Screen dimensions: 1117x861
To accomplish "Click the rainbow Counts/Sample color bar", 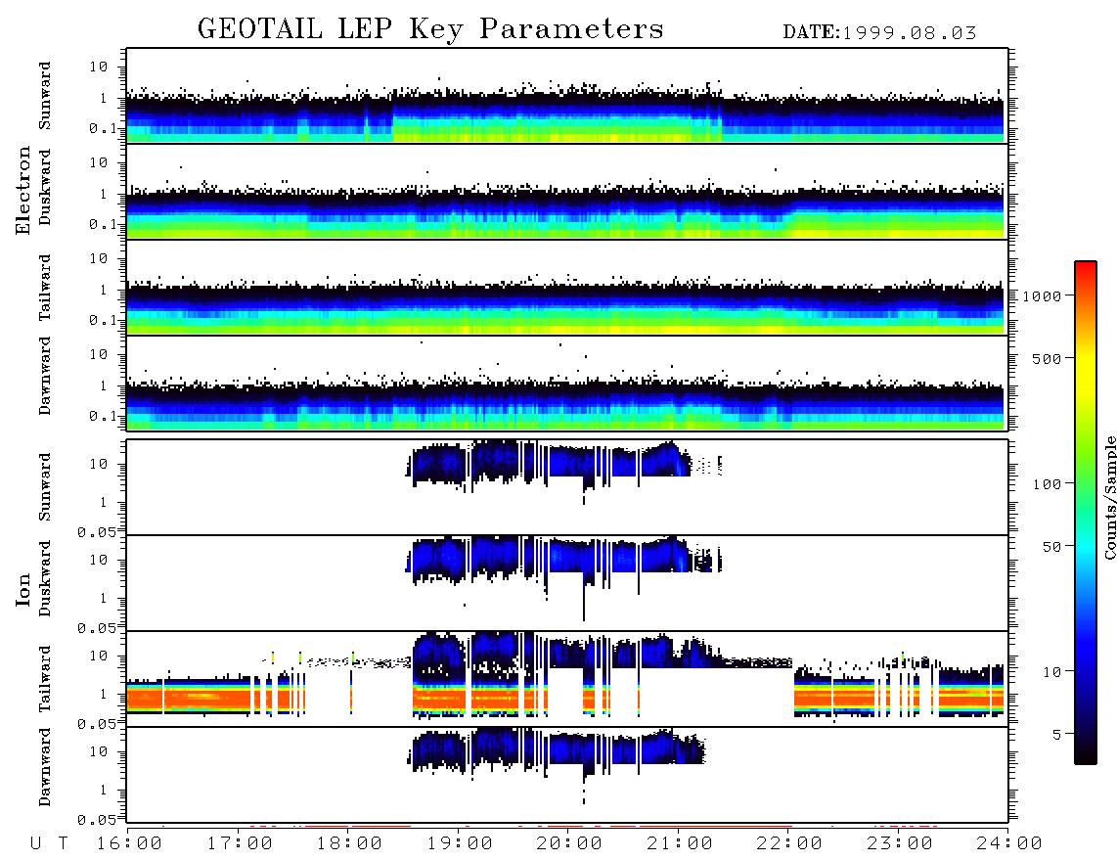I will pyautogui.click(x=1086, y=513).
